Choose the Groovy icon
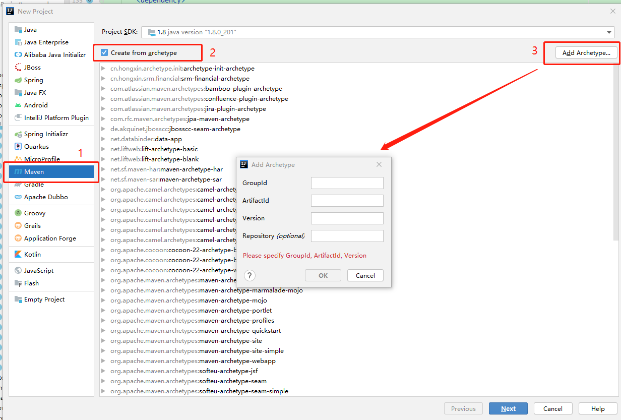Screen dimensions: 621x420 pyautogui.click(x=19, y=213)
